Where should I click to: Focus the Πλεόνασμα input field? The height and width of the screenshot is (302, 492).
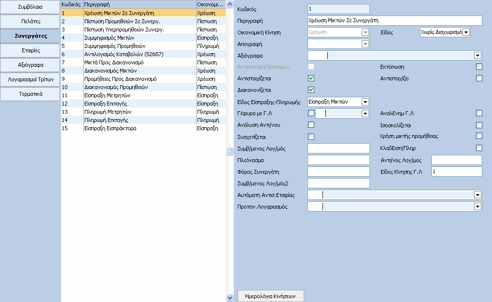[x=338, y=160]
